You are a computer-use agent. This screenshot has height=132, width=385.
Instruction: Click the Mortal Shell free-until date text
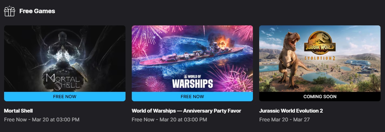point(42,119)
